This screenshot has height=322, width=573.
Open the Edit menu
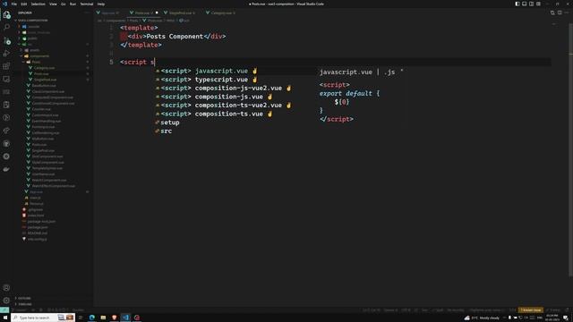pos(24,4)
